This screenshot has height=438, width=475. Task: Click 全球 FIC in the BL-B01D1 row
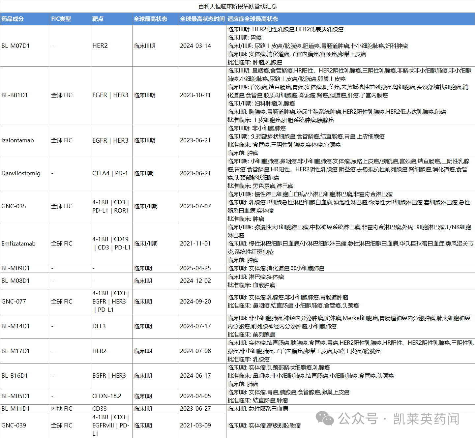tap(62, 95)
